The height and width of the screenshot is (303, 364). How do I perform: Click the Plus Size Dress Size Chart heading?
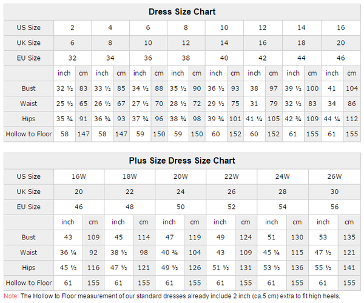tap(182, 161)
